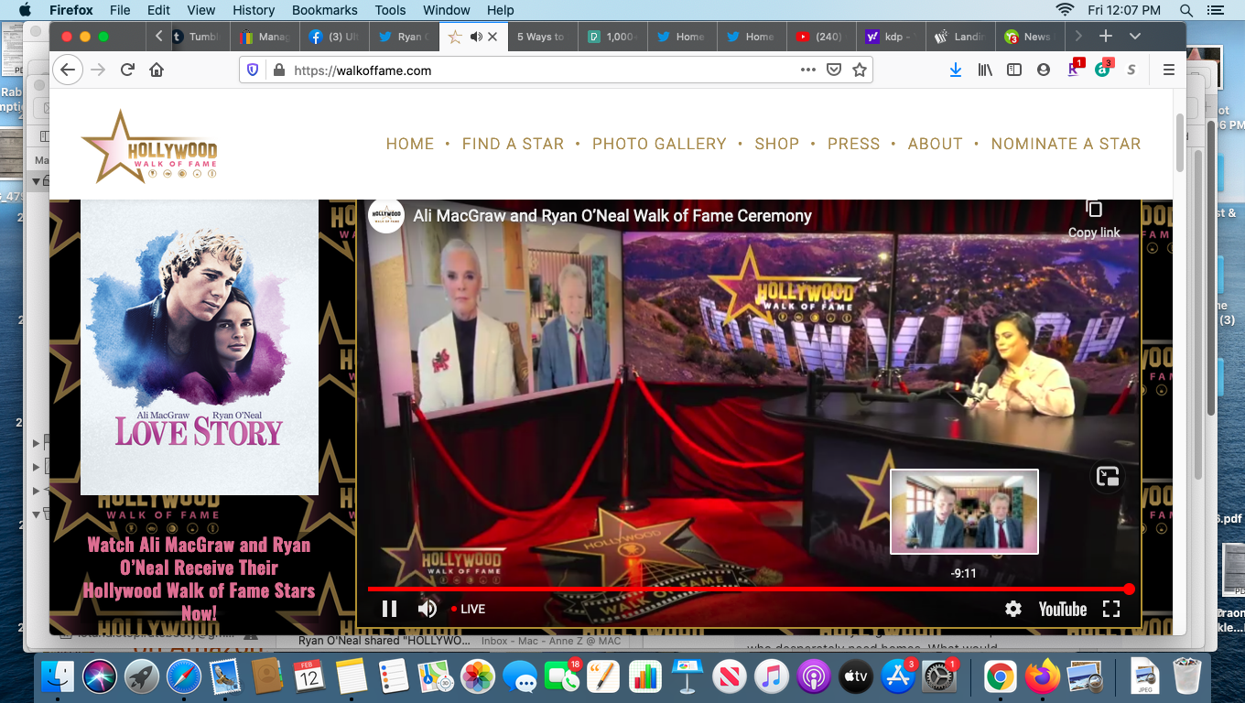Open Rakuten extension with badge 1

(x=1074, y=69)
